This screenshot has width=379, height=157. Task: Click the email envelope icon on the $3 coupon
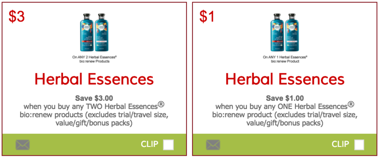point(23,145)
